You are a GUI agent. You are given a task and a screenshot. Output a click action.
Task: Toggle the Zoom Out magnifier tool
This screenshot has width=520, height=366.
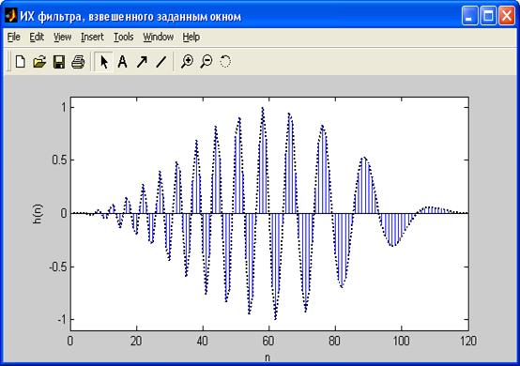(x=206, y=62)
